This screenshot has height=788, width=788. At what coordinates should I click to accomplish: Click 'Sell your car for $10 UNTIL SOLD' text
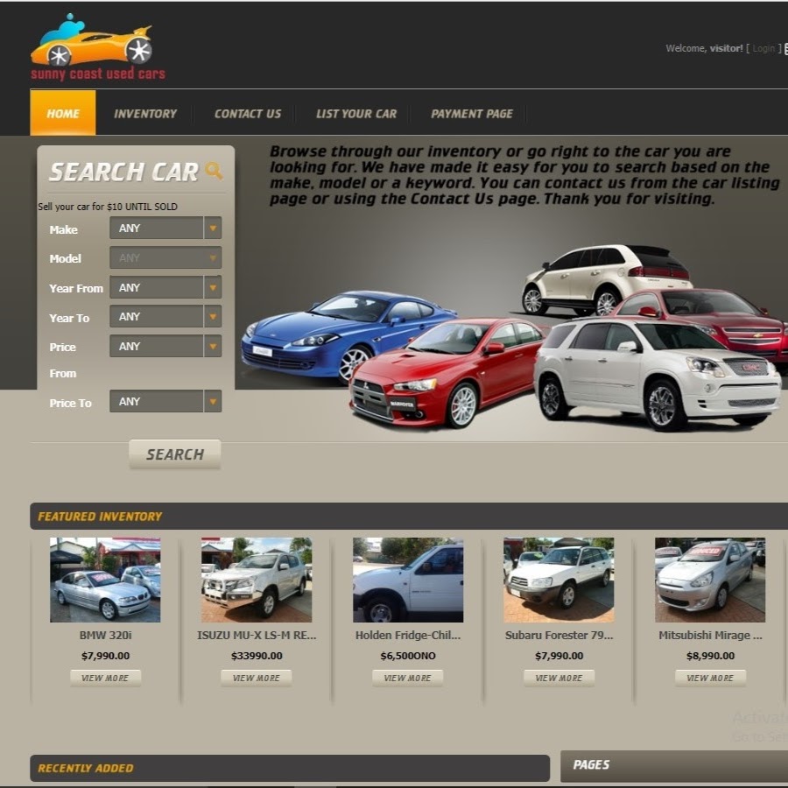point(108,207)
